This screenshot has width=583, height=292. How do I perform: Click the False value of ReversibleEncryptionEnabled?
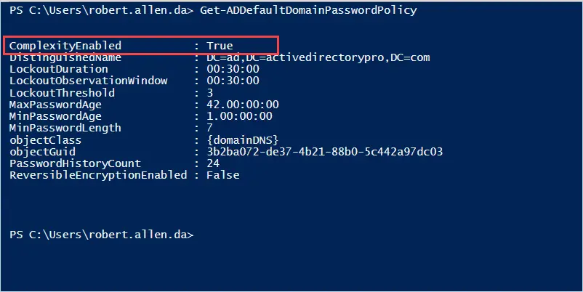click(x=223, y=175)
